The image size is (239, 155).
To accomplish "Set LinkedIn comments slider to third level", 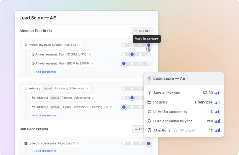I will click(x=140, y=143).
